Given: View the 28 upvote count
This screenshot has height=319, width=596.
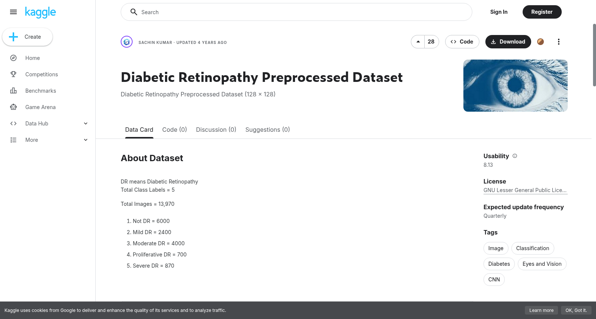Looking at the screenshot, I should click(x=431, y=42).
